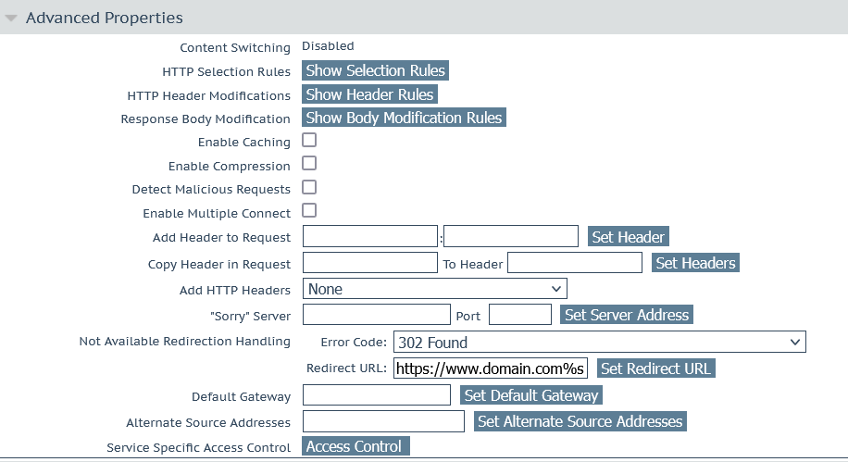The width and height of the screenshot is (848, 462).
Task: Click Set Alternate Source Addresses button
Action: (580, 421)
